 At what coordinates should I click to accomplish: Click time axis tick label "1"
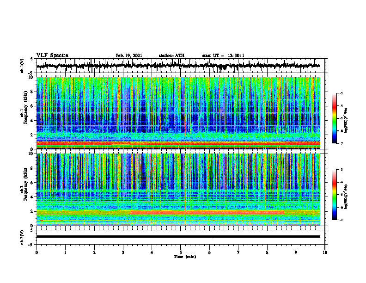coord(65,252)
